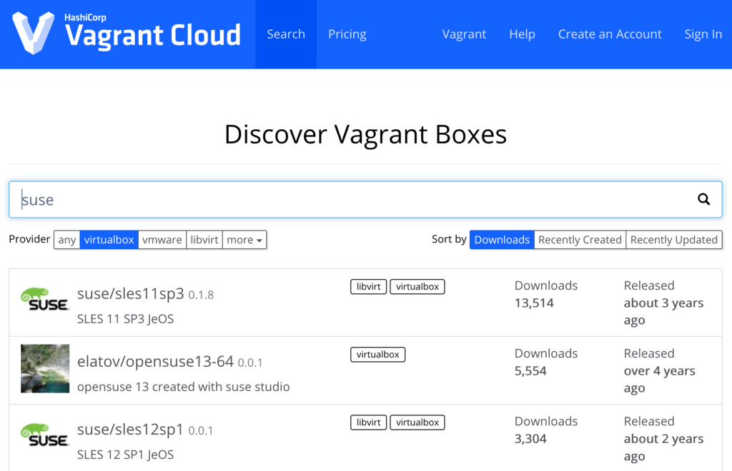Click the Vagrant Cloud logo

[x=126, y=33]
